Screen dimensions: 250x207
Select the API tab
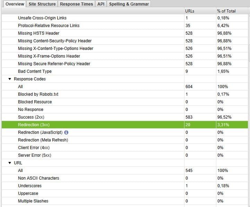[x=101, y=4]
